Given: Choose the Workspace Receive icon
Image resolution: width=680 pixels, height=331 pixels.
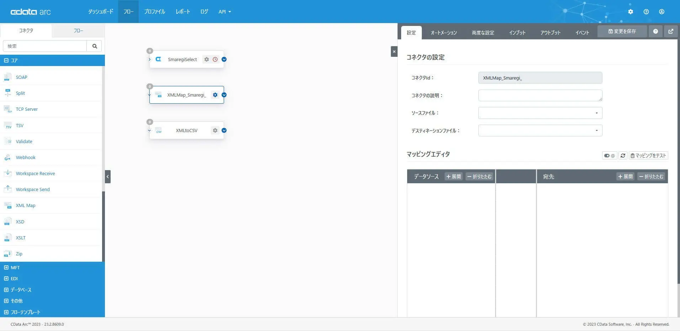Looking at the screenshot, I should (7, 173).
